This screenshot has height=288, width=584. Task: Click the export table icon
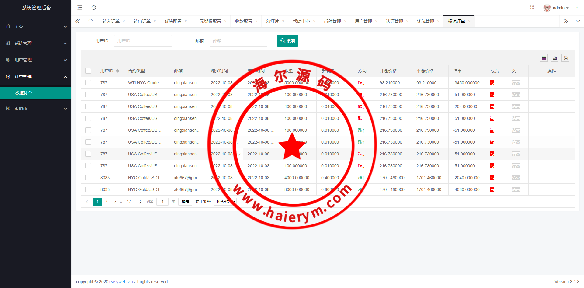555,58
